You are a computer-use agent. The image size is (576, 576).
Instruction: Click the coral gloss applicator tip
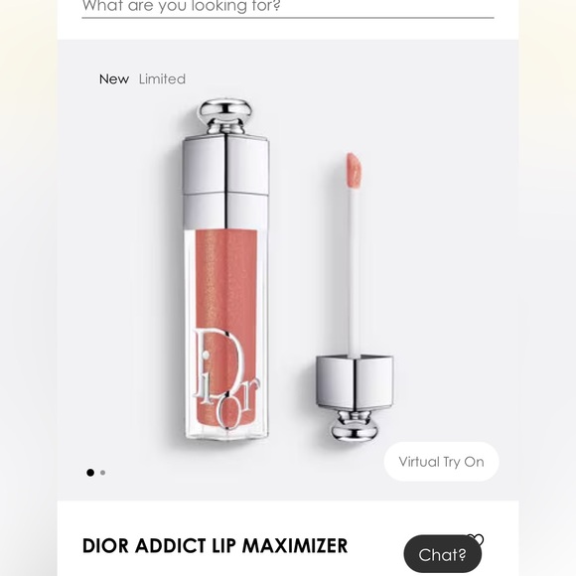pyautogui.click(x=355, y=171)
